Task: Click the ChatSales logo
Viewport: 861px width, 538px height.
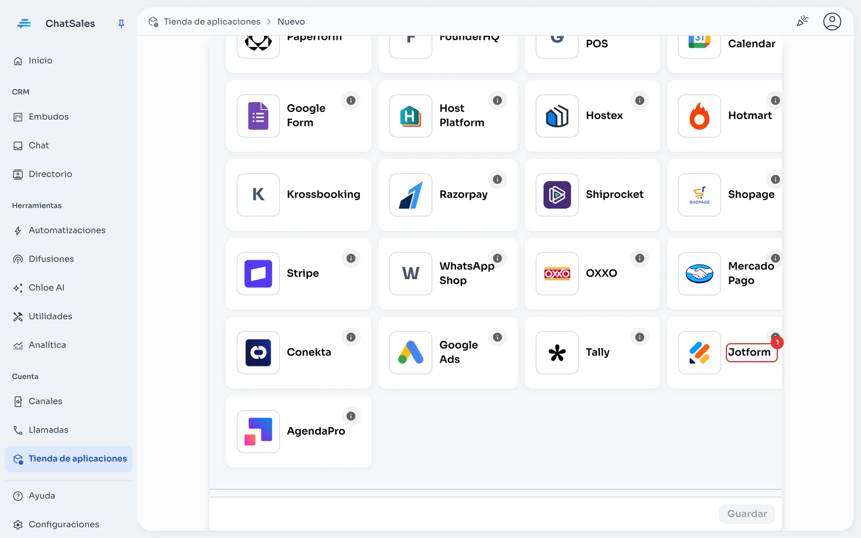Action: 24,24
